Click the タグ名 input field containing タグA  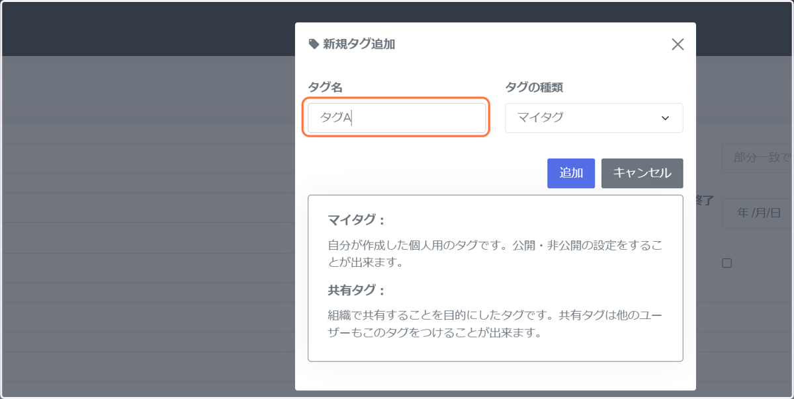click(x=396, y=118)
